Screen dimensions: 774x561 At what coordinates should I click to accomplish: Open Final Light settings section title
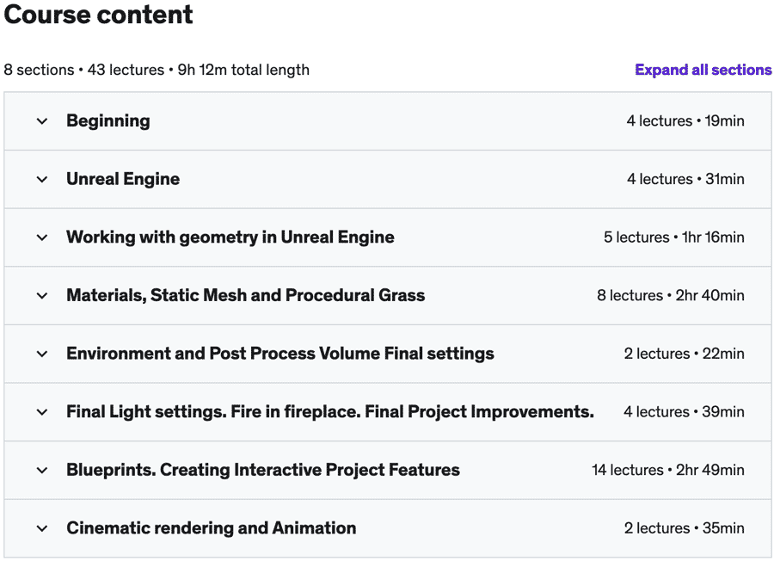[330, 411]
